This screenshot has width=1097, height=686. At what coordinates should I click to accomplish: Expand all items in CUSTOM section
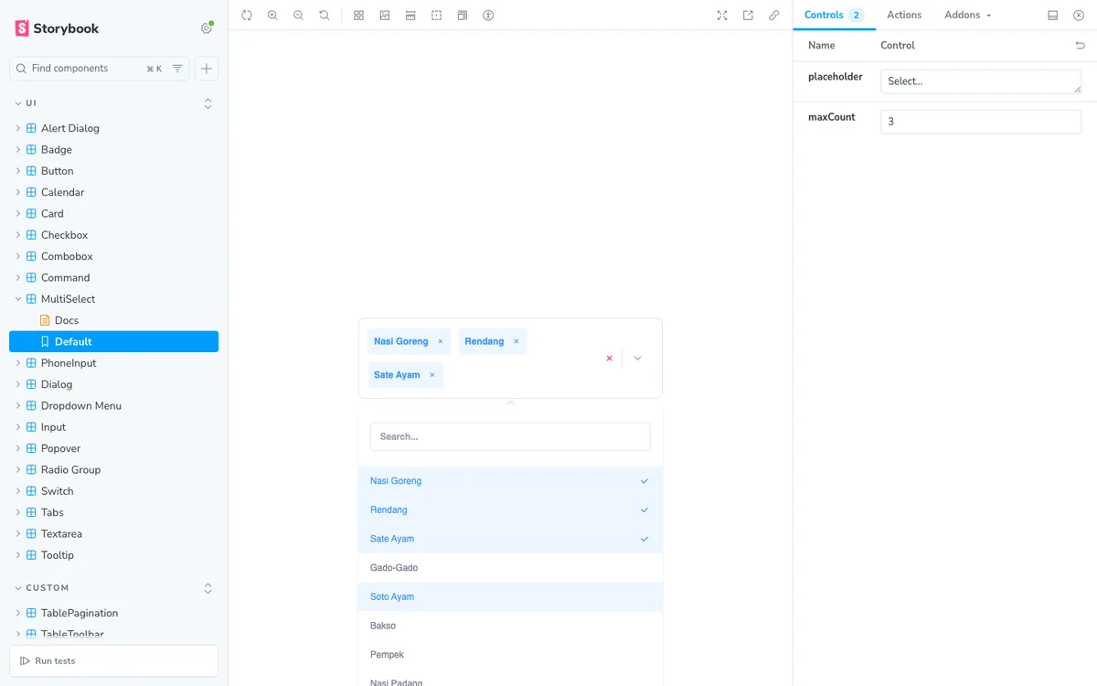(208, 588)
